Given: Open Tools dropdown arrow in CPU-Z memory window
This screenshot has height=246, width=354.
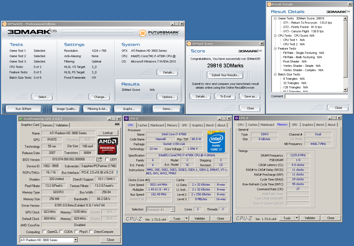Looking at the screenshot, I should (x=297, y=218).
